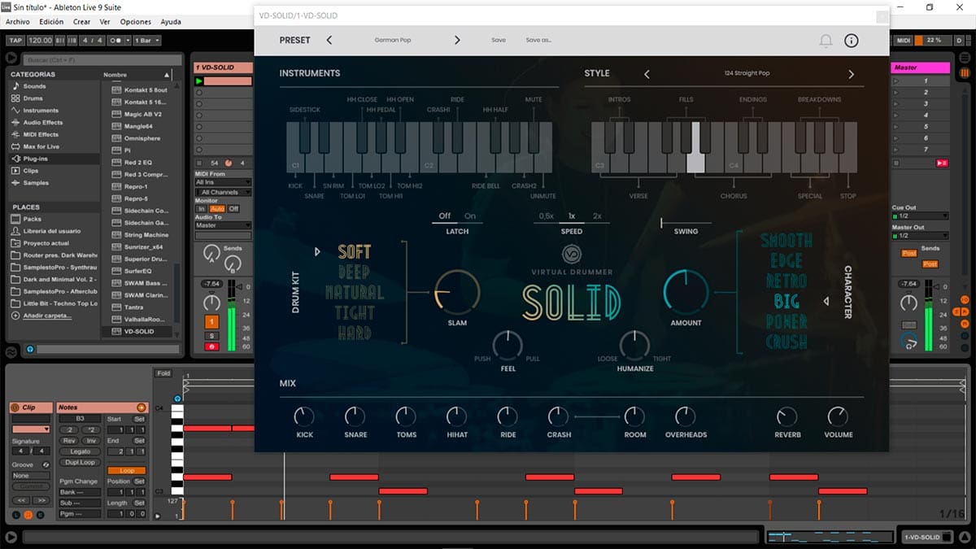Screen dimensions: 976x549
Task: Open the clip color dropdown
Action: [x=31, y=429]
